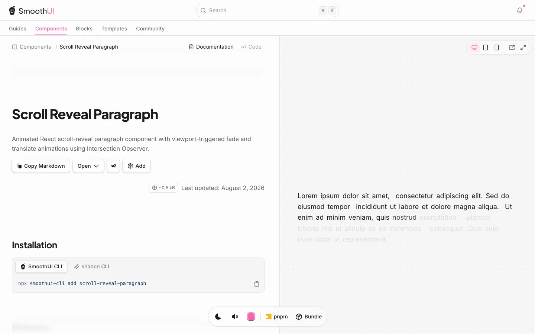Focus the Search input field
Screen dimensions: 535x334
pos(267,10)
